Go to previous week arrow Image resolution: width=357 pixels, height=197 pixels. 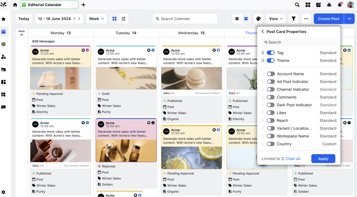coord(75,19)
